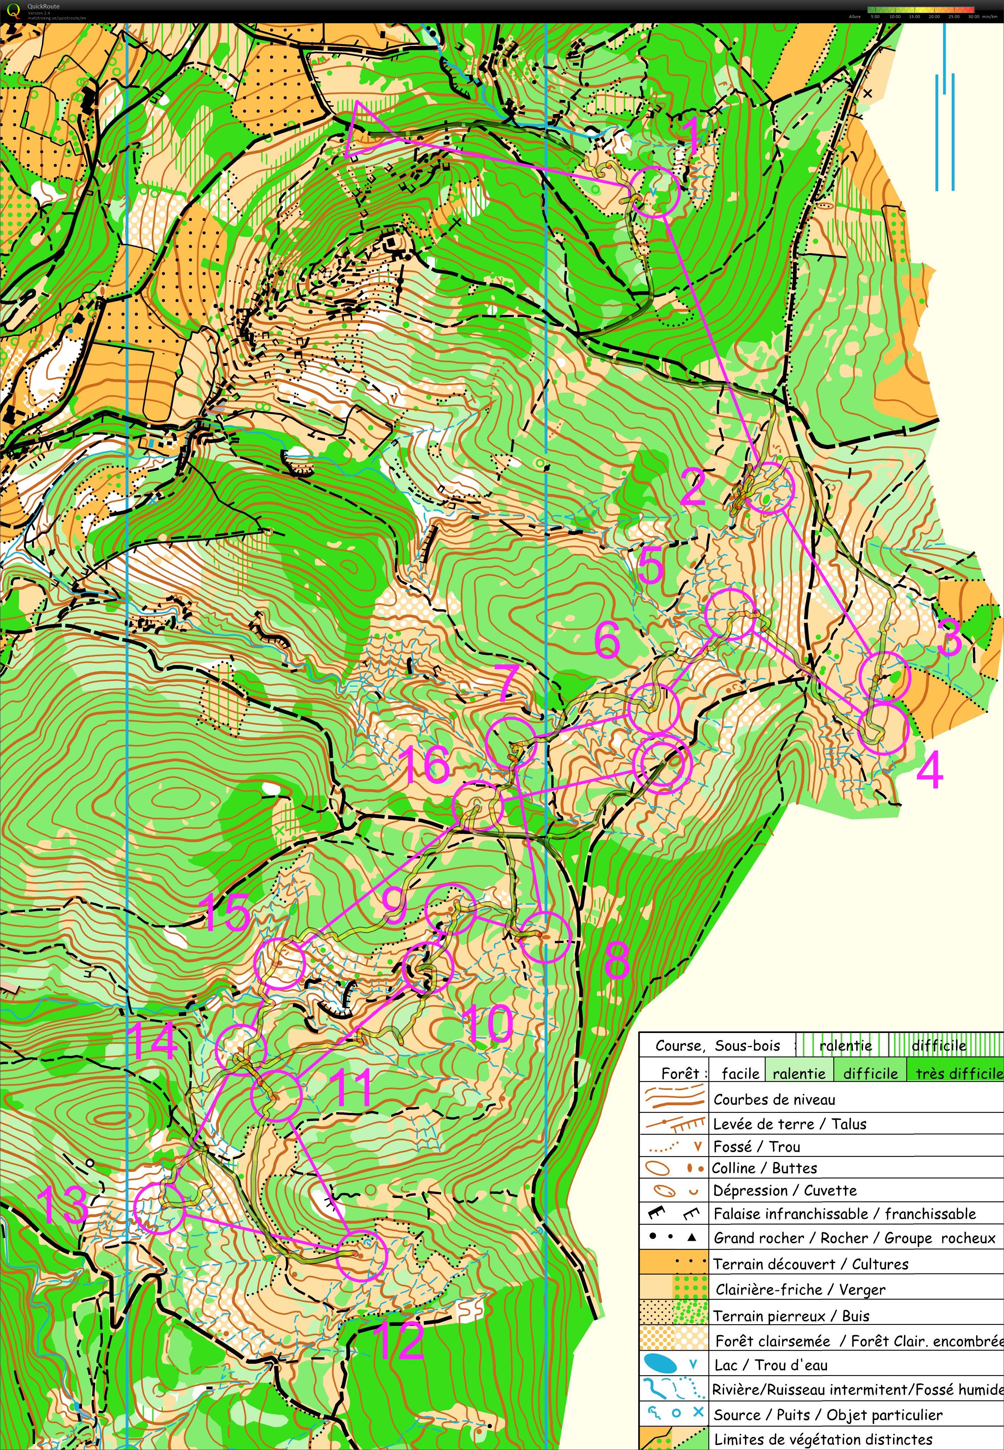Screen dimensions: 1004x1450
Task: Open the matstroeng.se/quickroute link
Action: [x=57, y=18]
